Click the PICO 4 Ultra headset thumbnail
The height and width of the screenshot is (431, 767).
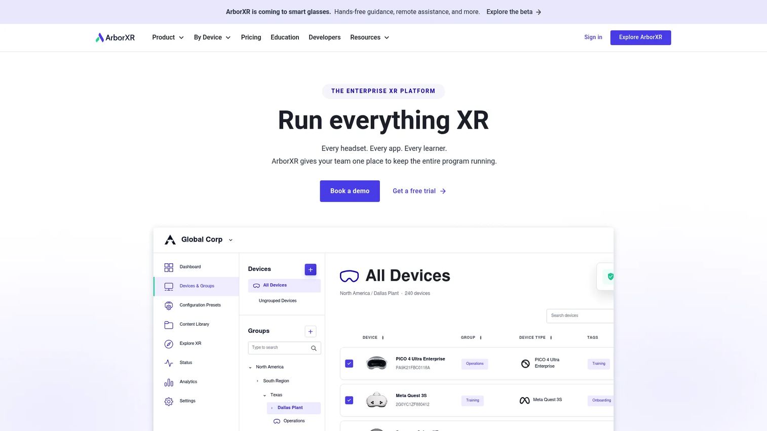pos(376,363)
